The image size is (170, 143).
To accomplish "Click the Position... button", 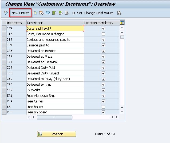I will click(57, 134).
